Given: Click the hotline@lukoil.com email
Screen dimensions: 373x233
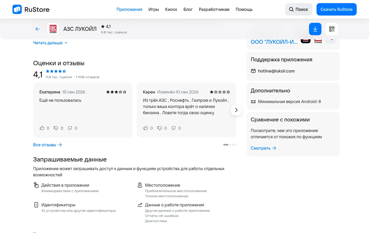Looking at the screenshot, I should (x=276, y=71).
